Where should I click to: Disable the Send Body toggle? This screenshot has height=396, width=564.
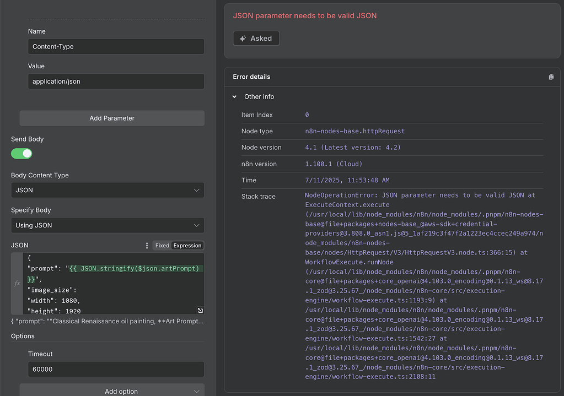[x=22, y=153]
